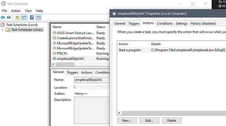Click the task list horizontal scrollbar thumb
This screenshot has height=126, width=226.
coord(65,64)
